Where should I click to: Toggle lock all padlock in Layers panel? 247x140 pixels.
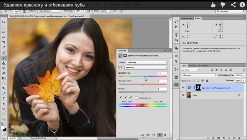click(x=207, y=81)
